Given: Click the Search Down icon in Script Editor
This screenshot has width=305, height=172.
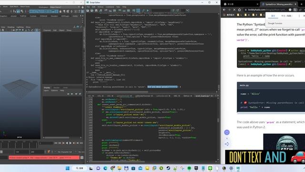Looking at the screenshot, I should pos(173,11).
